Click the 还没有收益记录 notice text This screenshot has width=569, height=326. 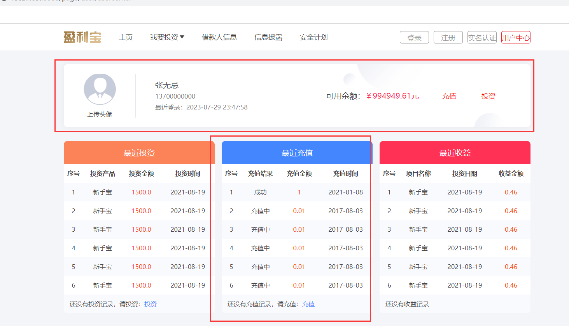point(407,304)
